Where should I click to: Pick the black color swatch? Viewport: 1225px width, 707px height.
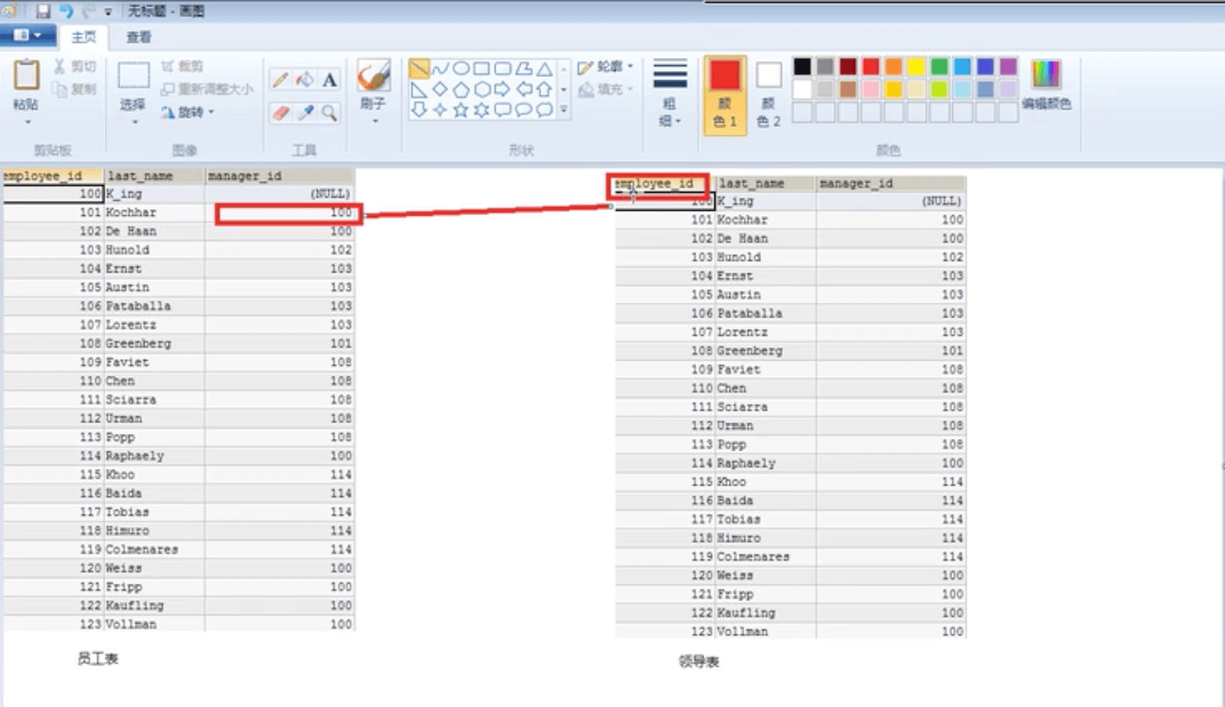(x=802, y=67)
